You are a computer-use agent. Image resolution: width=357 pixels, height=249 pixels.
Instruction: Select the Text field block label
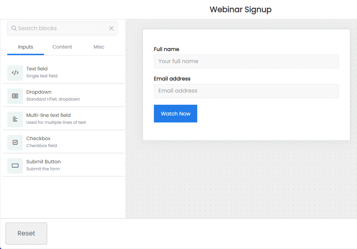pyautogui.click(x=37, y=69)
